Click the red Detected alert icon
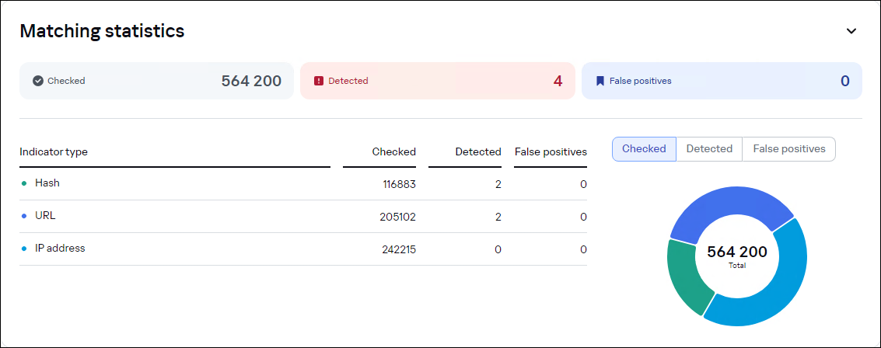 point(319,81)
